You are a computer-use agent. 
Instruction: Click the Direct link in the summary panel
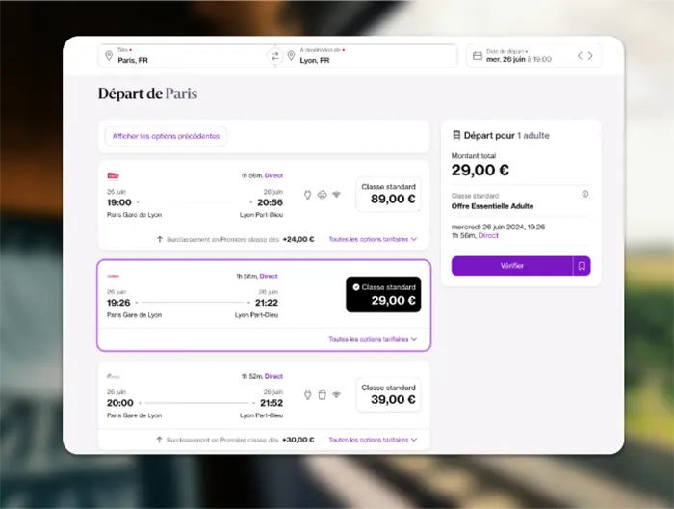click(489, 235)
